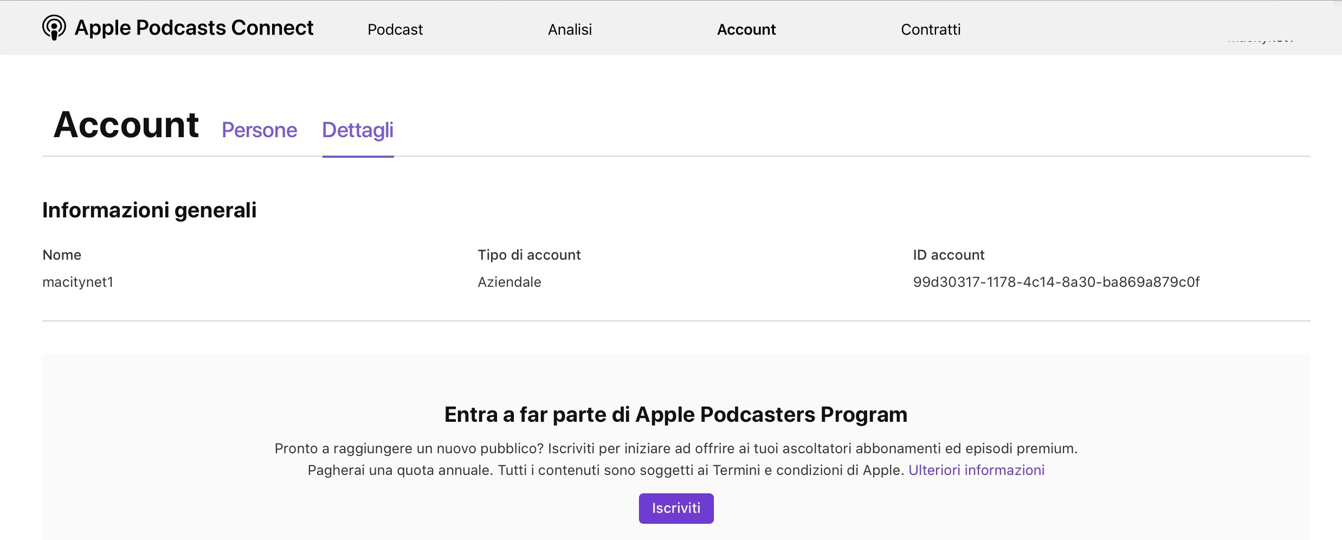Click the Tipo di account label
1342x540 pixels.
point(528,255)
